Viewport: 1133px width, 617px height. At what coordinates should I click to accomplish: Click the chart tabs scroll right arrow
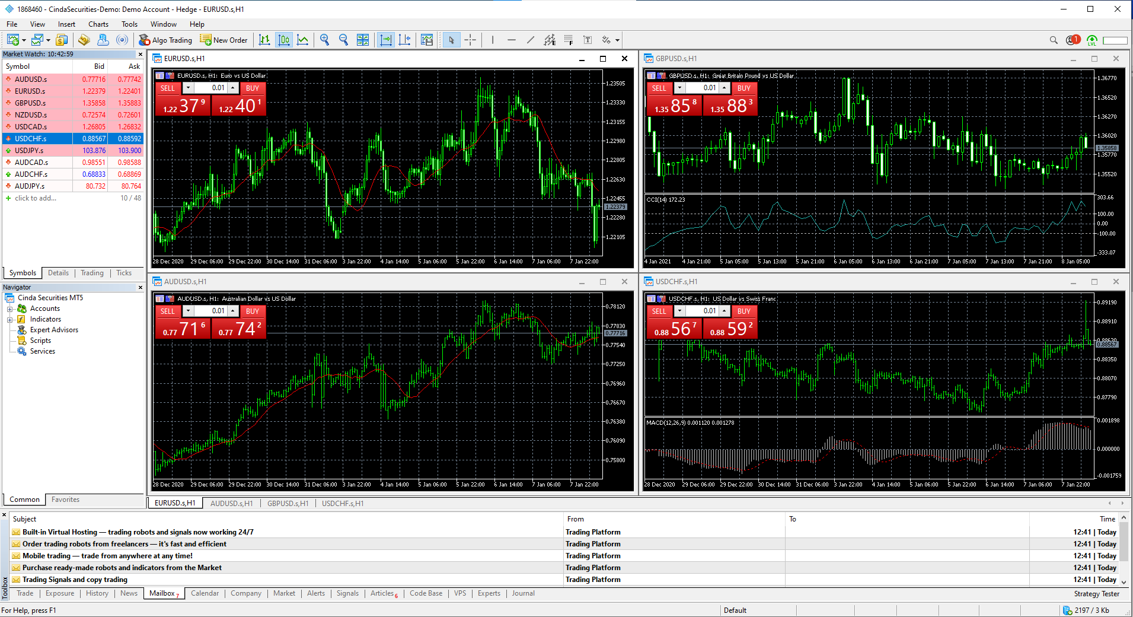(1122, 503)
